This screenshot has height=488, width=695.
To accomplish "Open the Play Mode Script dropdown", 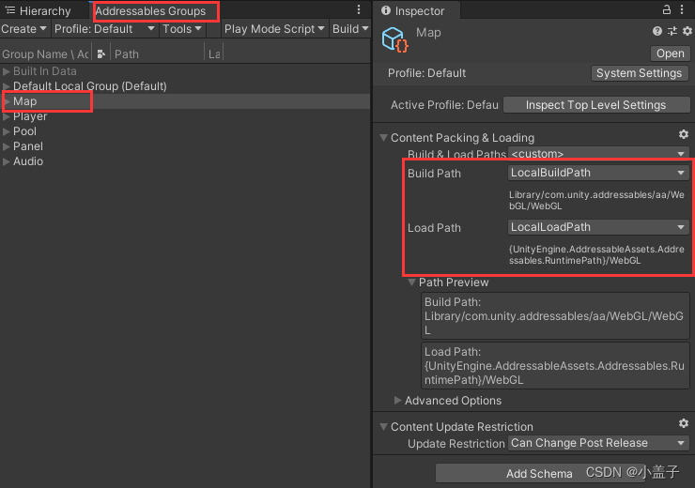I will tap(274, 29).
